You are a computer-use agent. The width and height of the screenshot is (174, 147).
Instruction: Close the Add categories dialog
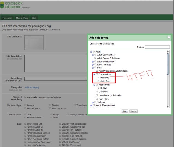(169, 38)
